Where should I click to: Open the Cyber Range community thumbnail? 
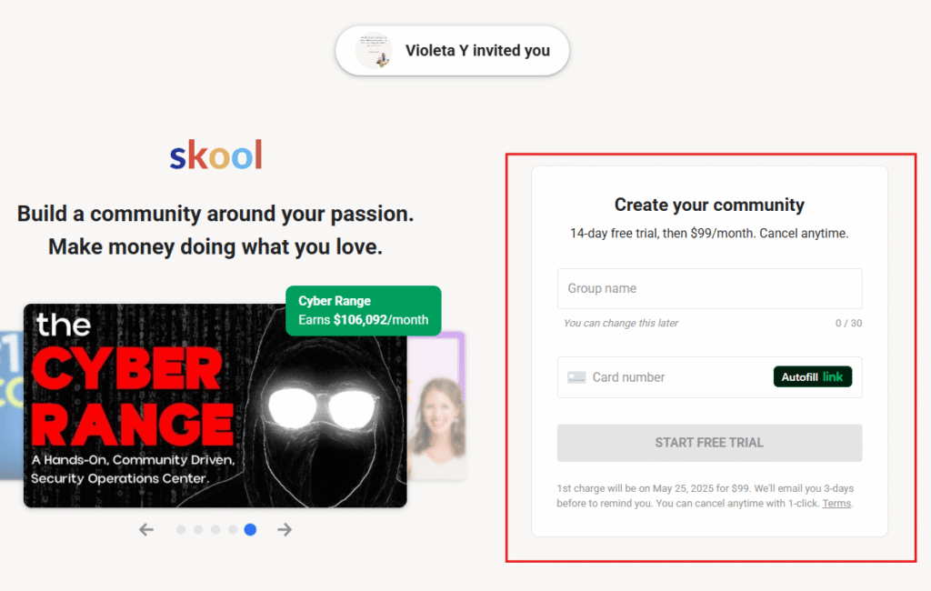[215, 406]
